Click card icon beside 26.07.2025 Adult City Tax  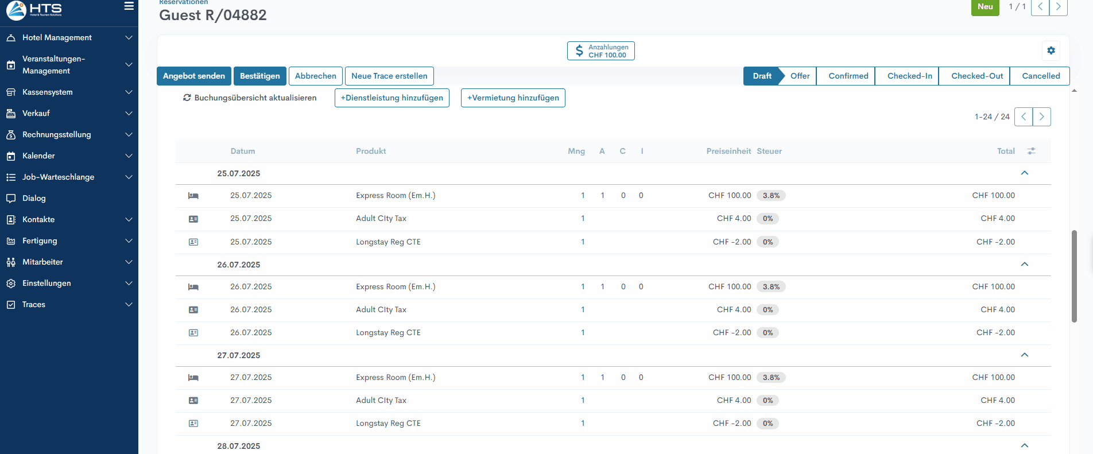(x=193, y=310)
